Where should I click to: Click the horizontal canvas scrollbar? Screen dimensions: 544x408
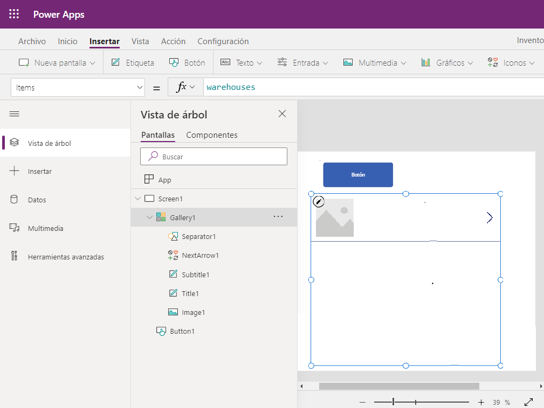399,386
